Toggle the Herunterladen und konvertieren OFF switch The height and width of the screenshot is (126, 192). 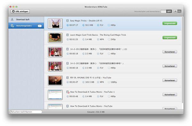coord(166,11)
